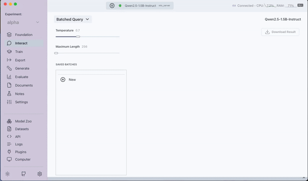Open the Train section
Screen dimensions: 308x181
pyautogui.click(x=19, y=51)
